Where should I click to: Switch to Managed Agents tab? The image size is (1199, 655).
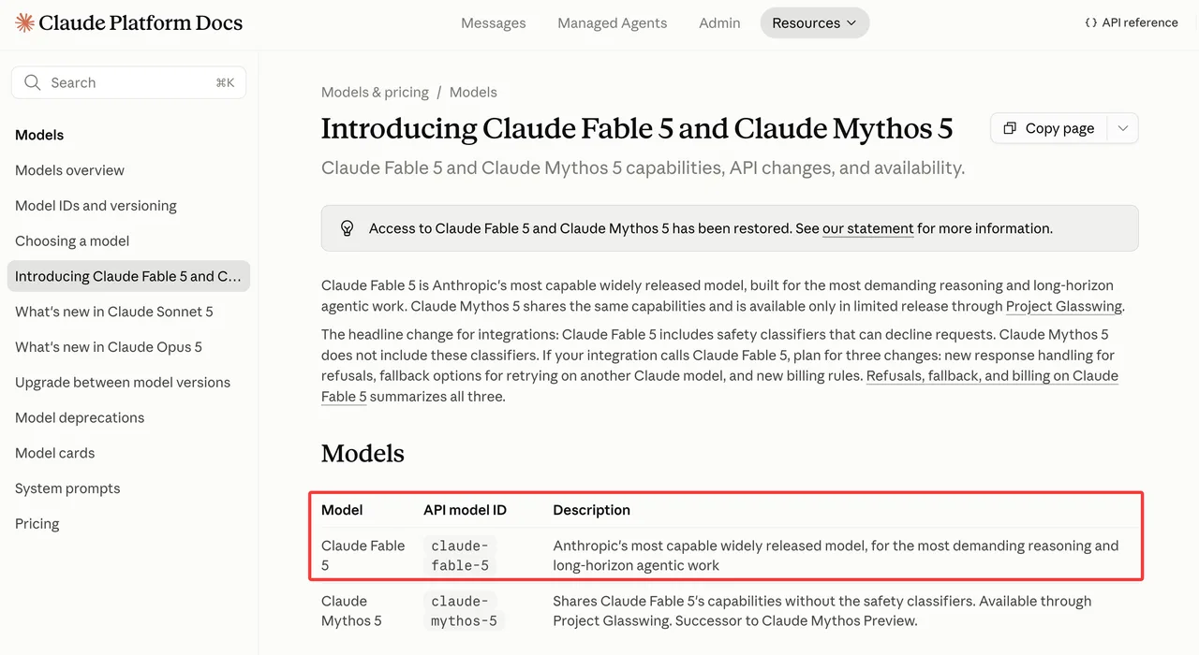[x=613, y=22]
